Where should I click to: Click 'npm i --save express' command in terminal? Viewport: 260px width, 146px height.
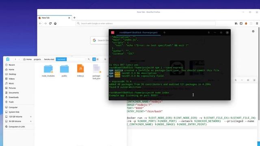tap(169, 68)
